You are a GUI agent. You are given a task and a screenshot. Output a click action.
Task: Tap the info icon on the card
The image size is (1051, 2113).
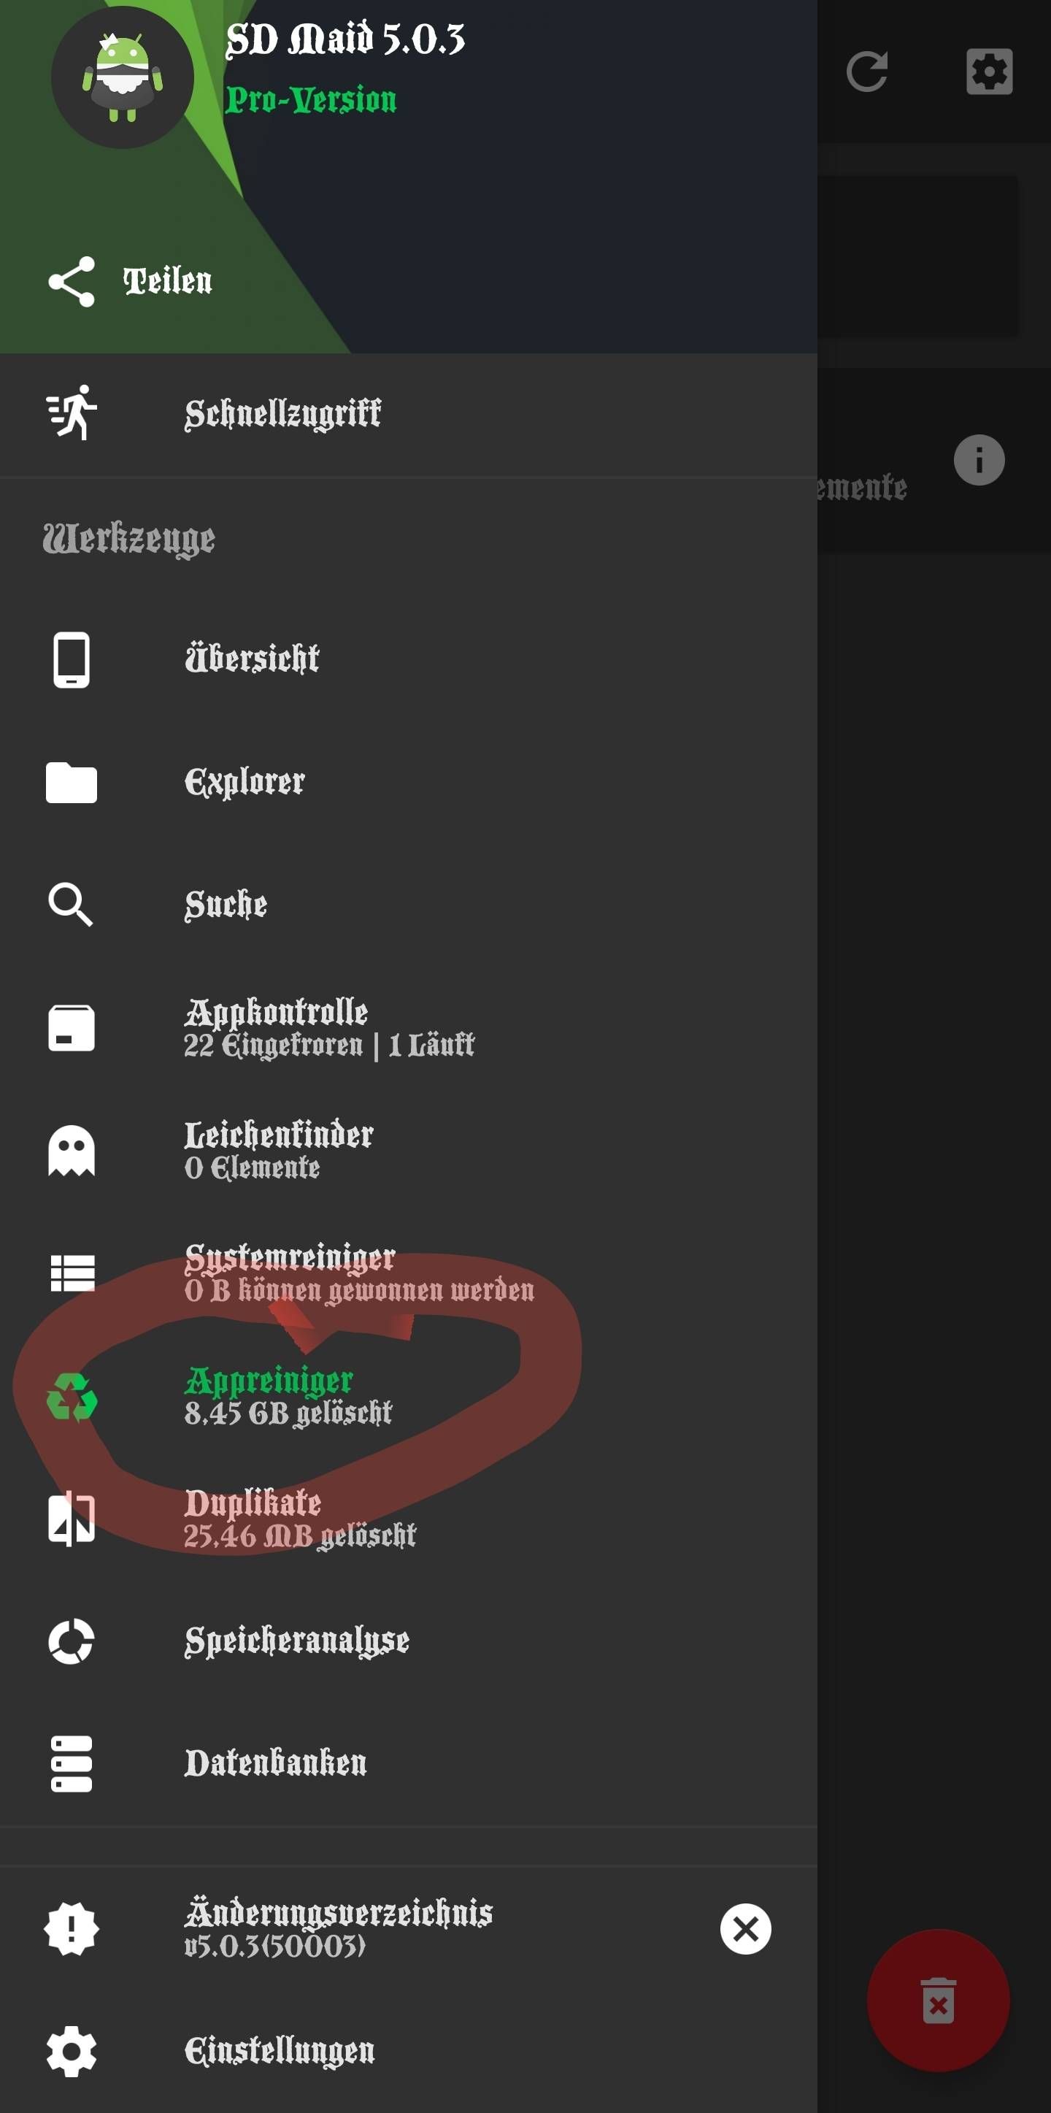click(979, 460)
